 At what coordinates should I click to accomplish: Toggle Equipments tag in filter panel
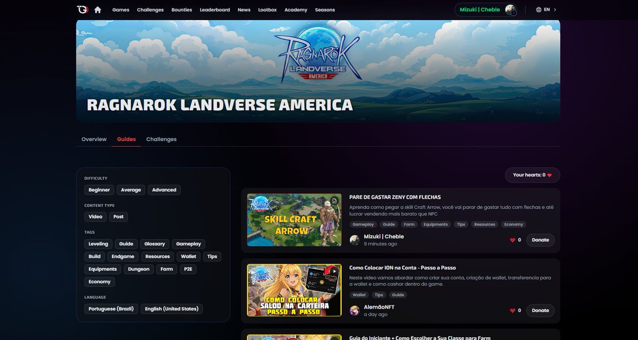103,269
